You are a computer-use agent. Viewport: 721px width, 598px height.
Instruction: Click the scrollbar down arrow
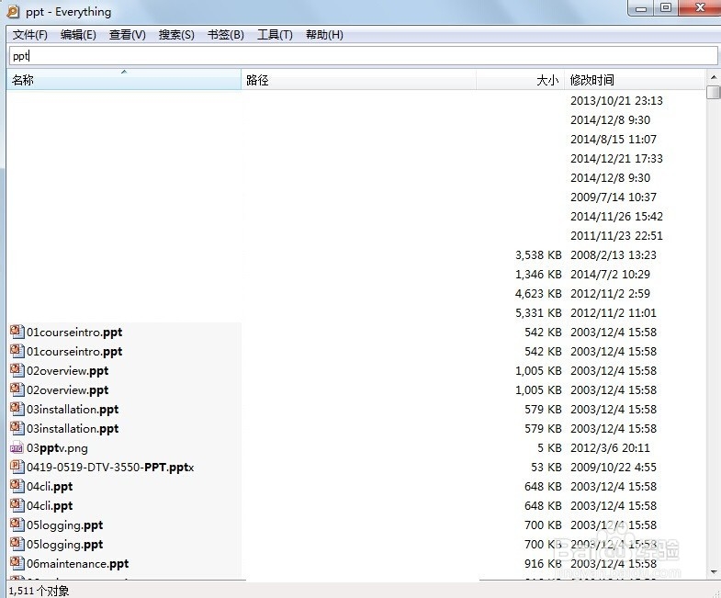pos(714,572)
